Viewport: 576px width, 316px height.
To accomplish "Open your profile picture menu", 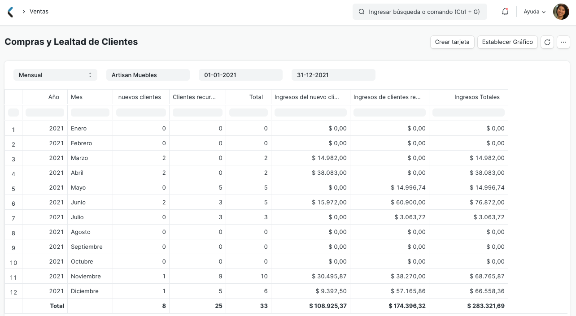I will click(x=561, y=12).
